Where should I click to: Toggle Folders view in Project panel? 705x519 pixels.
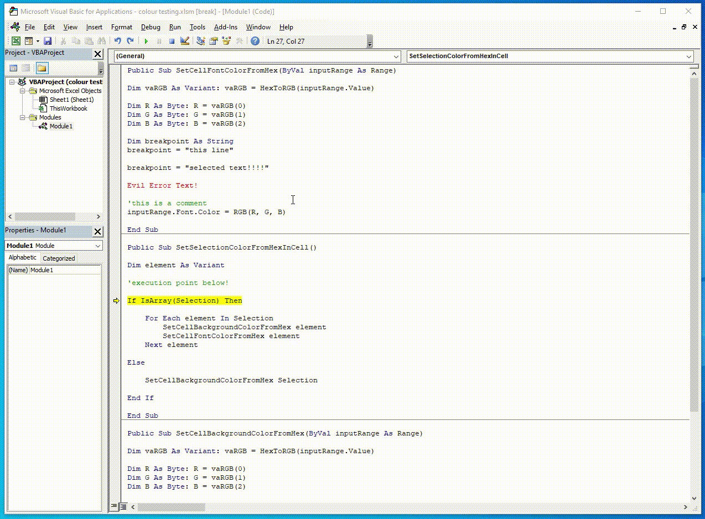pos(42,68)
